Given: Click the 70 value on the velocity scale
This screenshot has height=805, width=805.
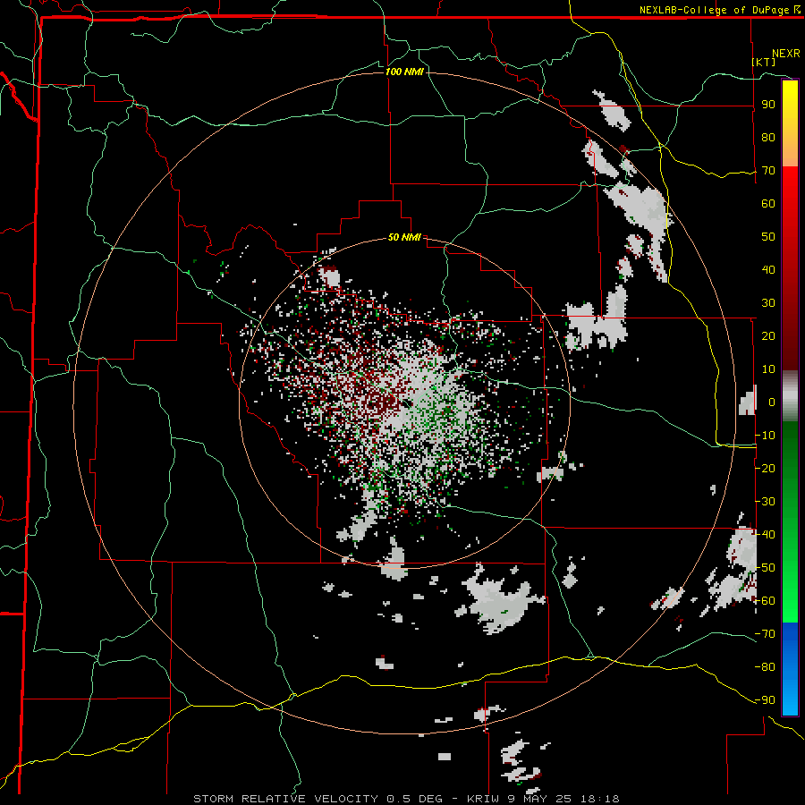Looking at the screenshot, I should 768,171.
